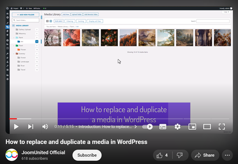Screen dimensions: 238x164
Task: Enable miniplayer mode
Action: click(x=192, y=126)
